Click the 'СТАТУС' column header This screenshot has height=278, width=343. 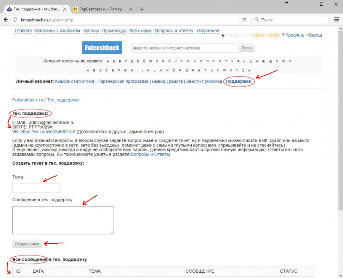coord(289,271)
